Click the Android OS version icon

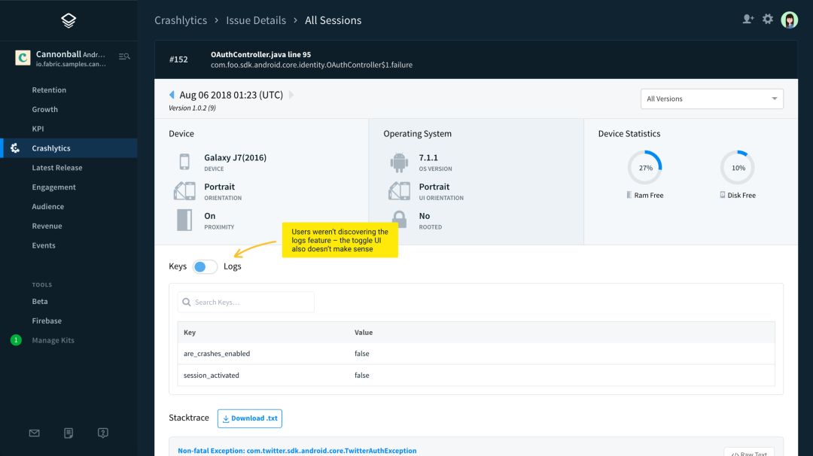[399, 163]
